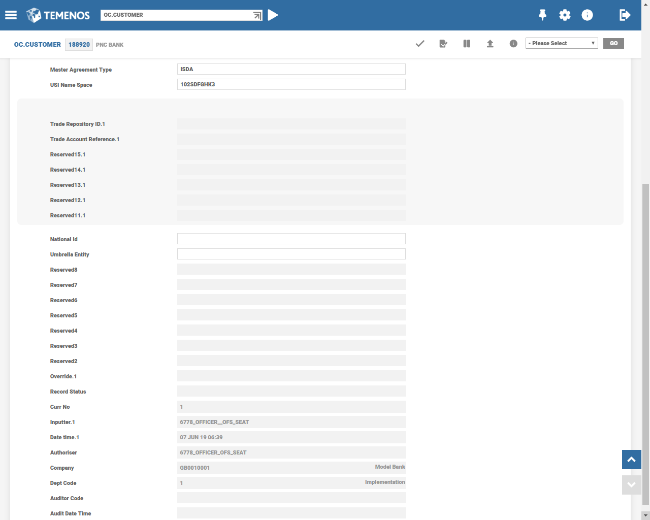The height and width of the screenshot is (520, 650).
Task: Click Authoriser value 6778_OFFICER_OFS_SEAT
Action: tap(213, 452)
